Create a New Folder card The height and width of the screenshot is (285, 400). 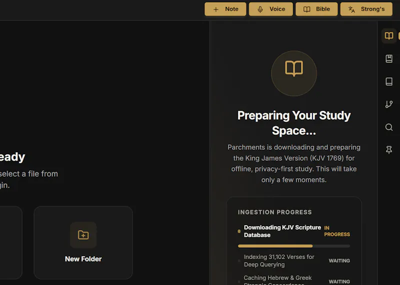coord(83,243)
